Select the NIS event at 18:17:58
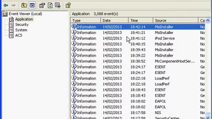The height and width of the screenshot is (119, 212). 138,112
